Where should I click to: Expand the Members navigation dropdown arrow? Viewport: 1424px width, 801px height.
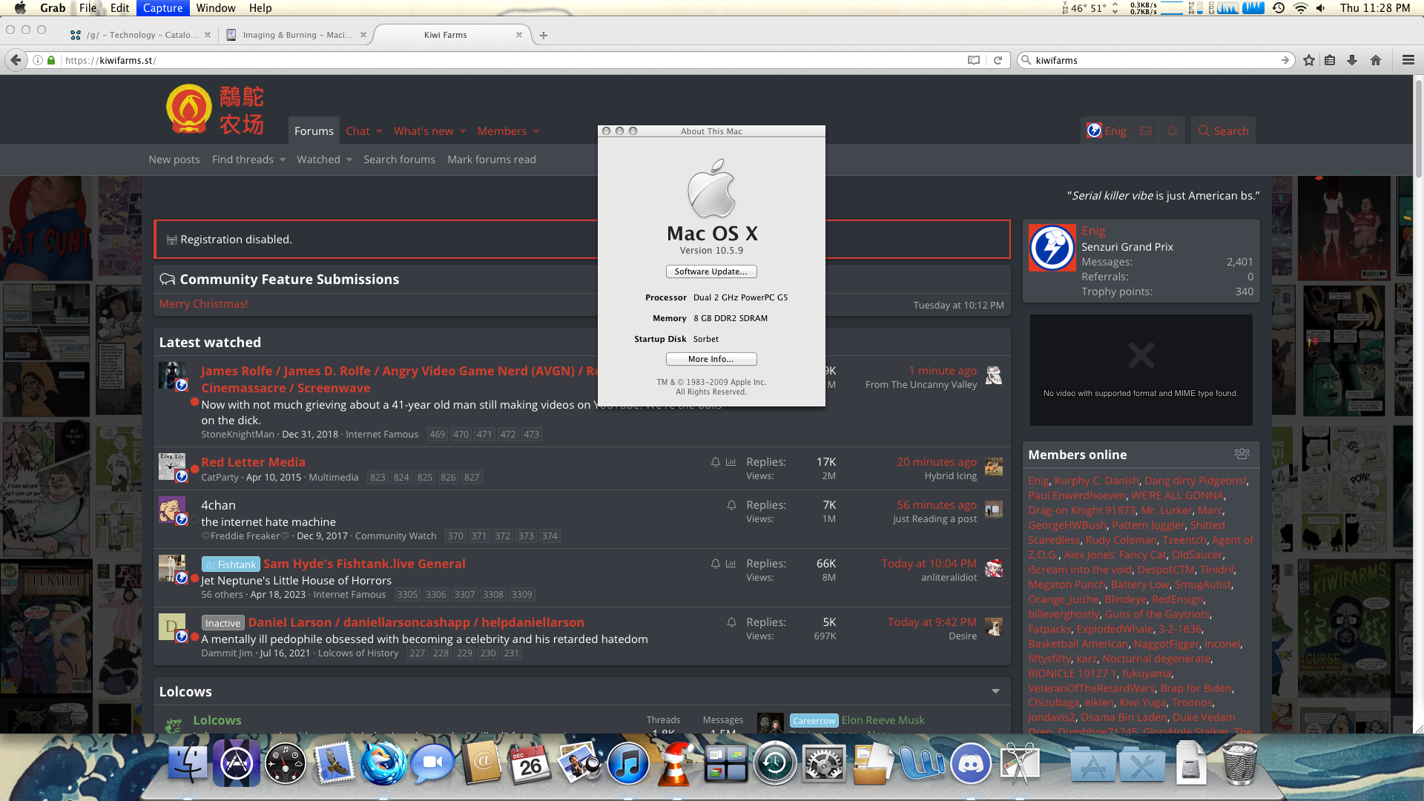536,131
